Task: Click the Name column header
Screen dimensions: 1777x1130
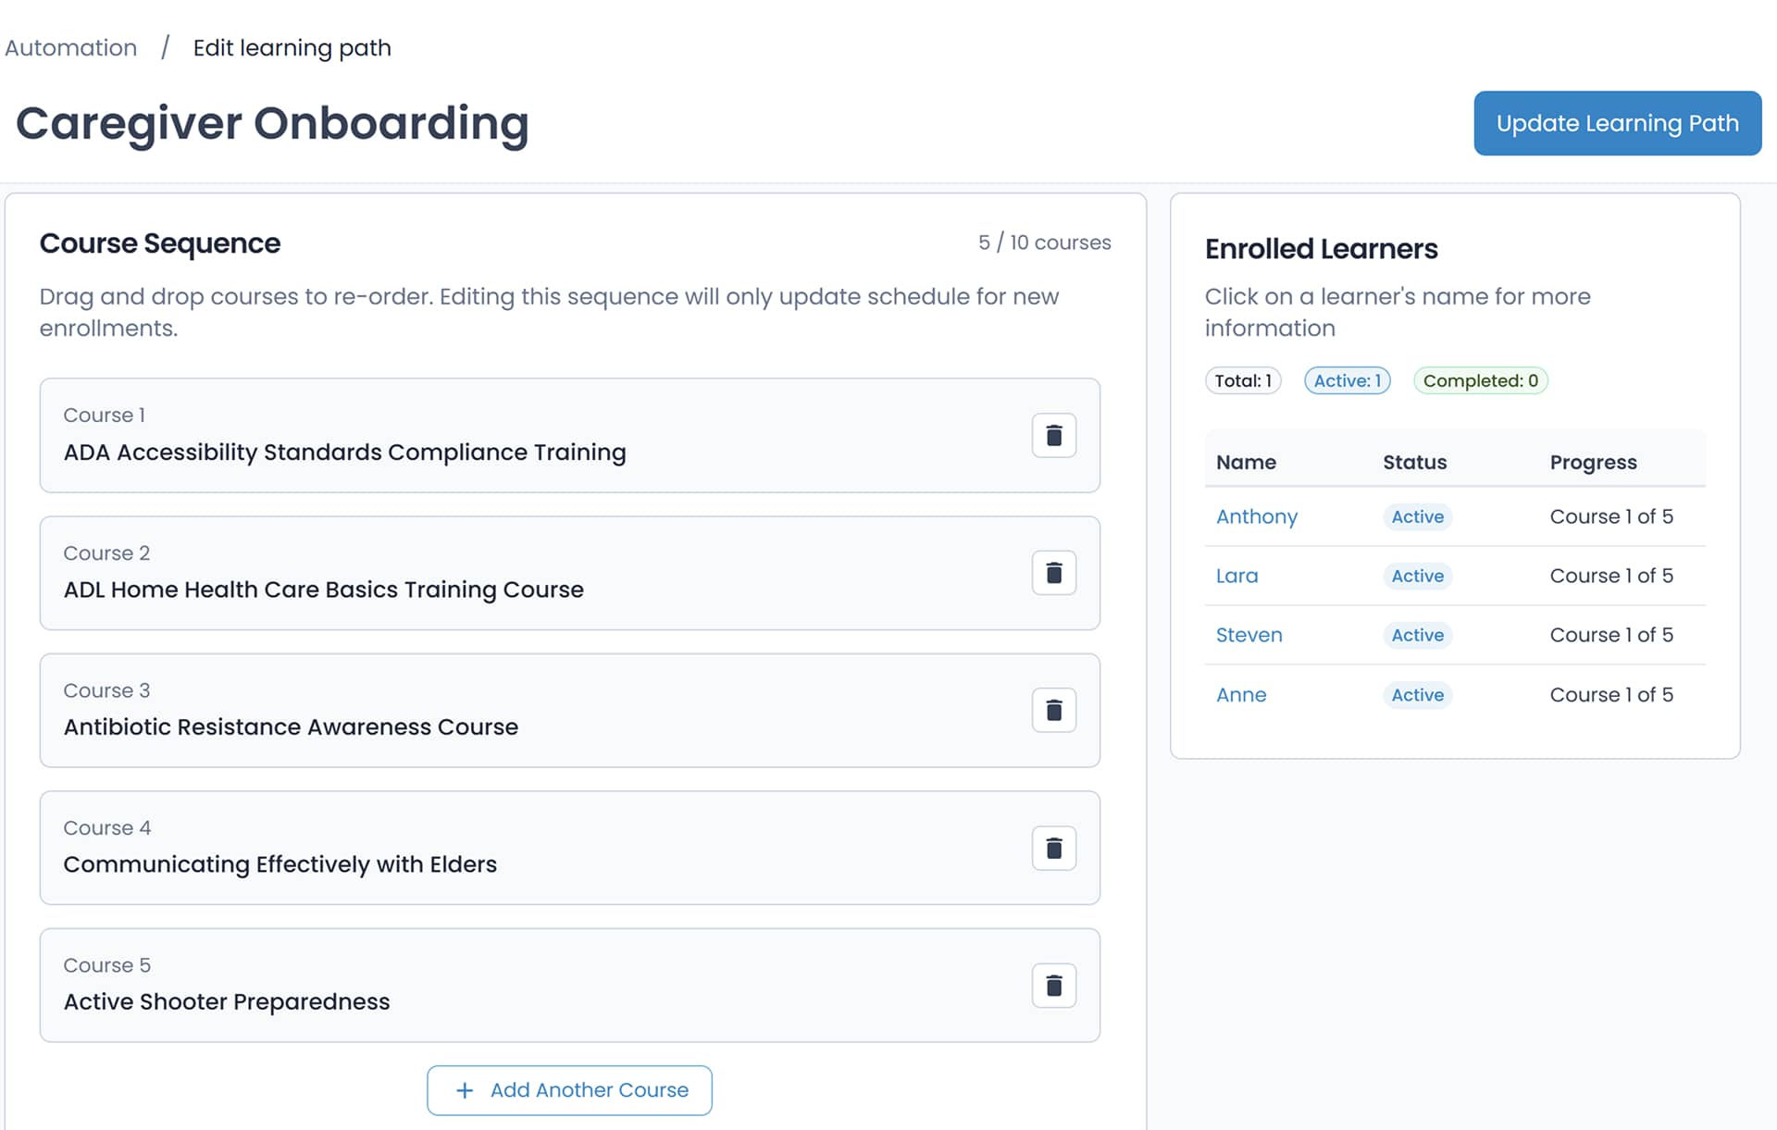Action: click(x=1246, y=462)
